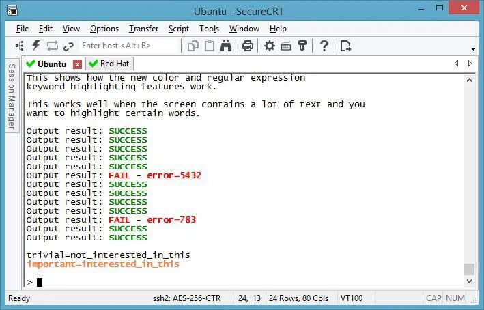The height and width of the screenshot is (310, 484).
Task: Click the Help question mark icon
Action: (x=324, y=46)
